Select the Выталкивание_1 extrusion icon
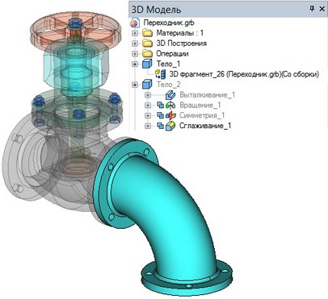The height and width of the screenshot is (299, 328). click(x=170, y=95)
